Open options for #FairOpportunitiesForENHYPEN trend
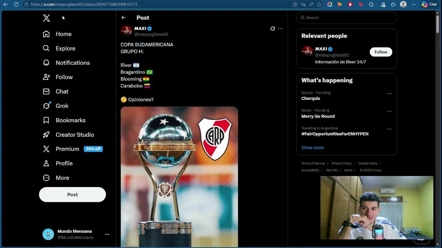 [389, 129]
